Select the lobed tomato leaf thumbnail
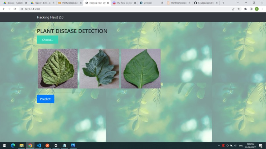 (x=99, y=68)
